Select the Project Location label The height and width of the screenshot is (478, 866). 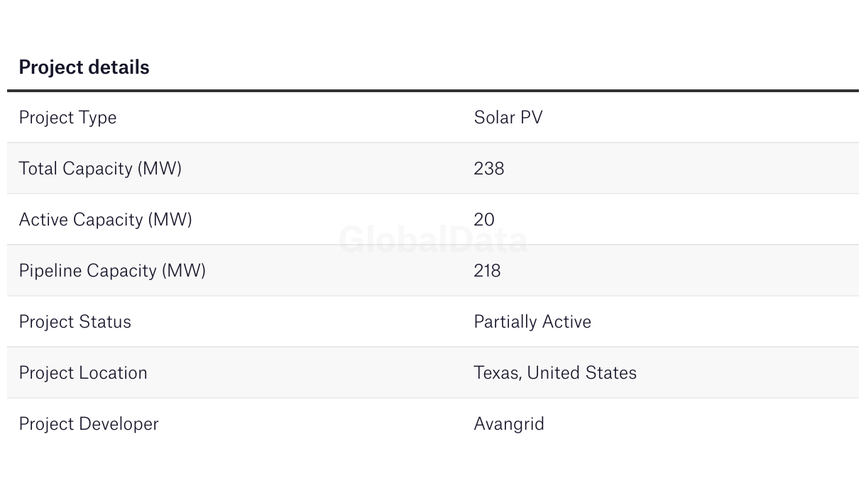[83, 372]
